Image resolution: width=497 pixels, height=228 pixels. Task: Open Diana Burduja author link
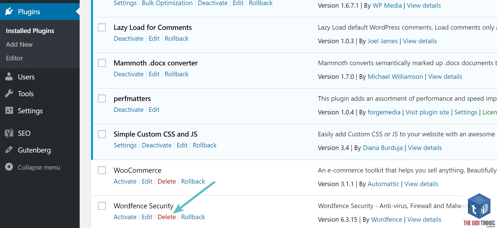pos(383,148)
